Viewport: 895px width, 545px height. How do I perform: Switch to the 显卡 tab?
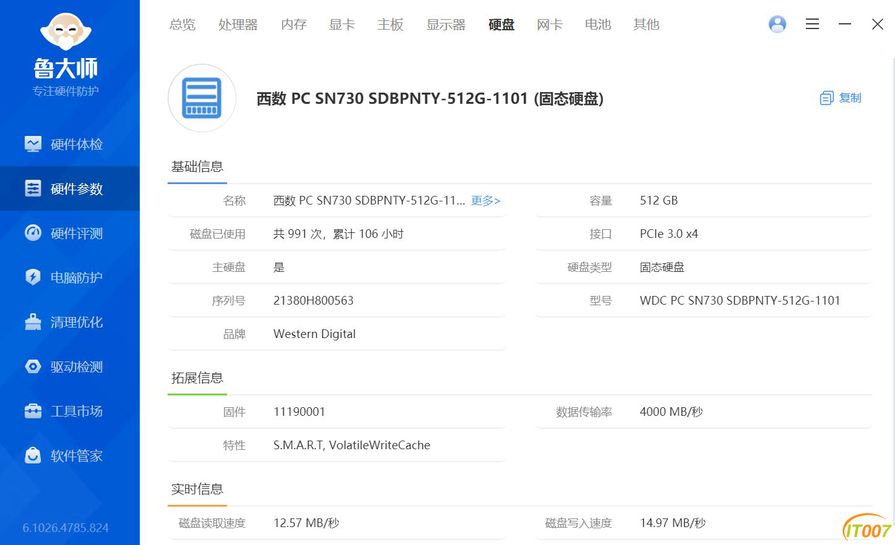(342, 25)
